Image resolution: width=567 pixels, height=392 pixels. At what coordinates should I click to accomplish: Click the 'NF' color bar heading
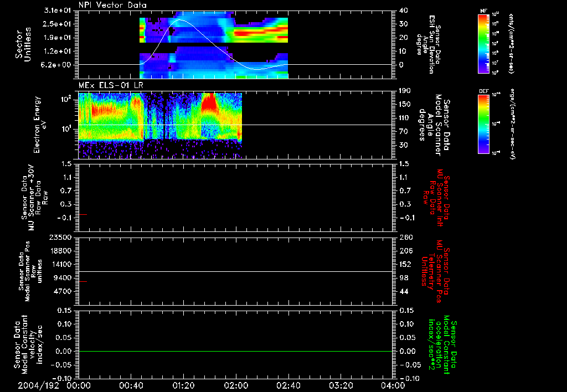pos(484,11)
